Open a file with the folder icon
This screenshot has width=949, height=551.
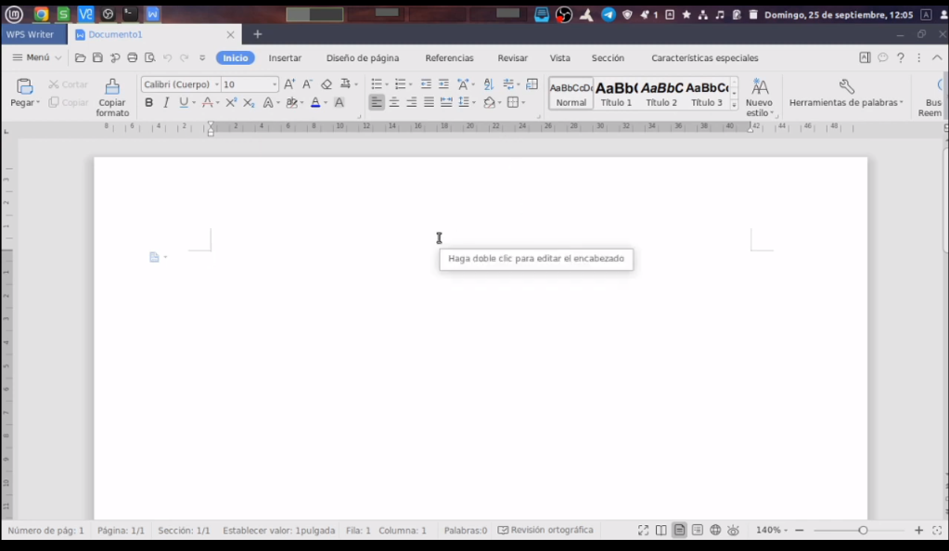click(80, 58)
